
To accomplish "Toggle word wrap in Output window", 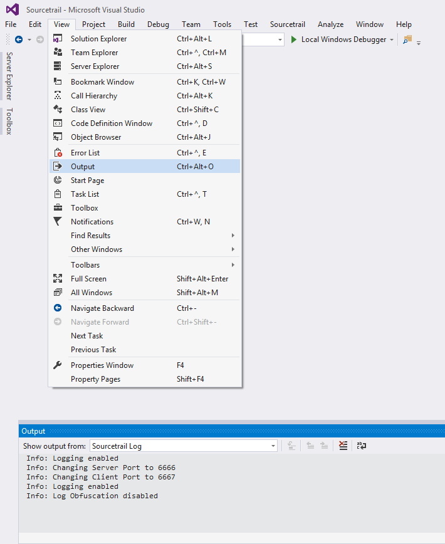I will coord(362,446).
